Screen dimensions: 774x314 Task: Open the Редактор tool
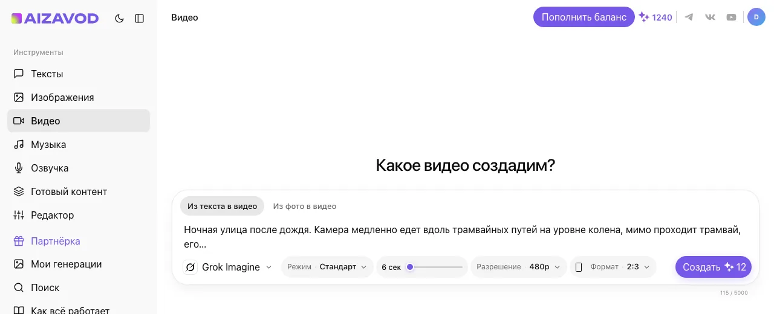79,215
